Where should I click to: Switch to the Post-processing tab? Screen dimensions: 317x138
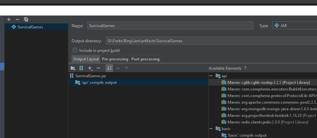click(145, 59)
